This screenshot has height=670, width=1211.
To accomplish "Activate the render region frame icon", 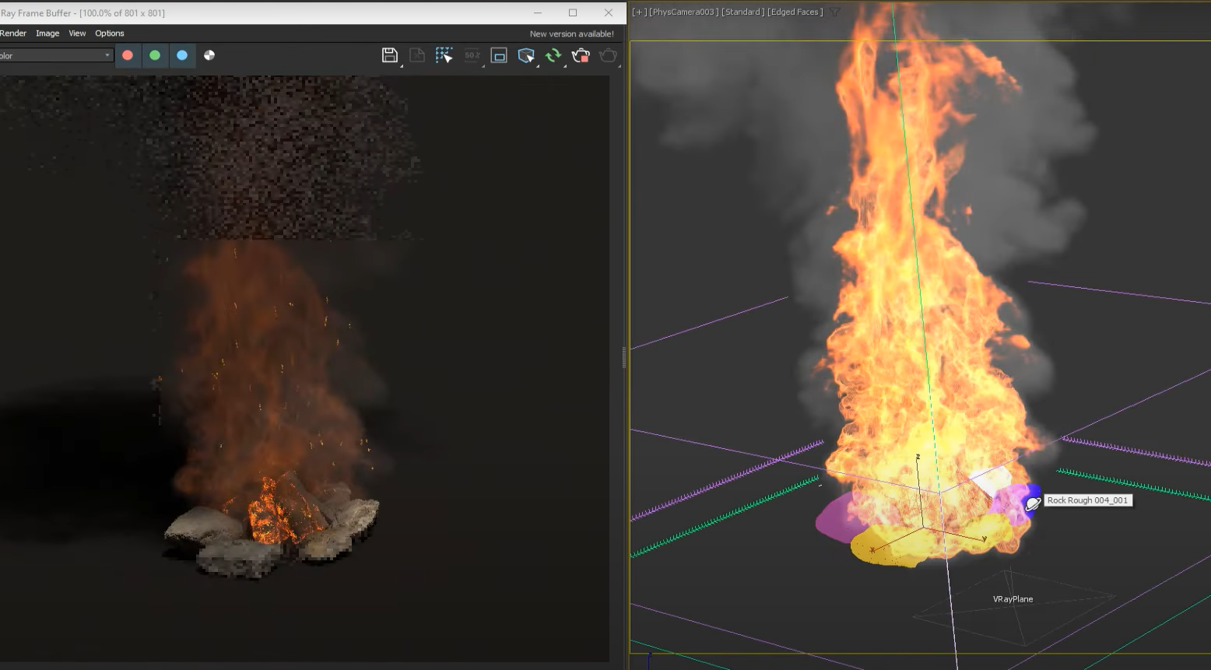I will [x=498, y=54].
